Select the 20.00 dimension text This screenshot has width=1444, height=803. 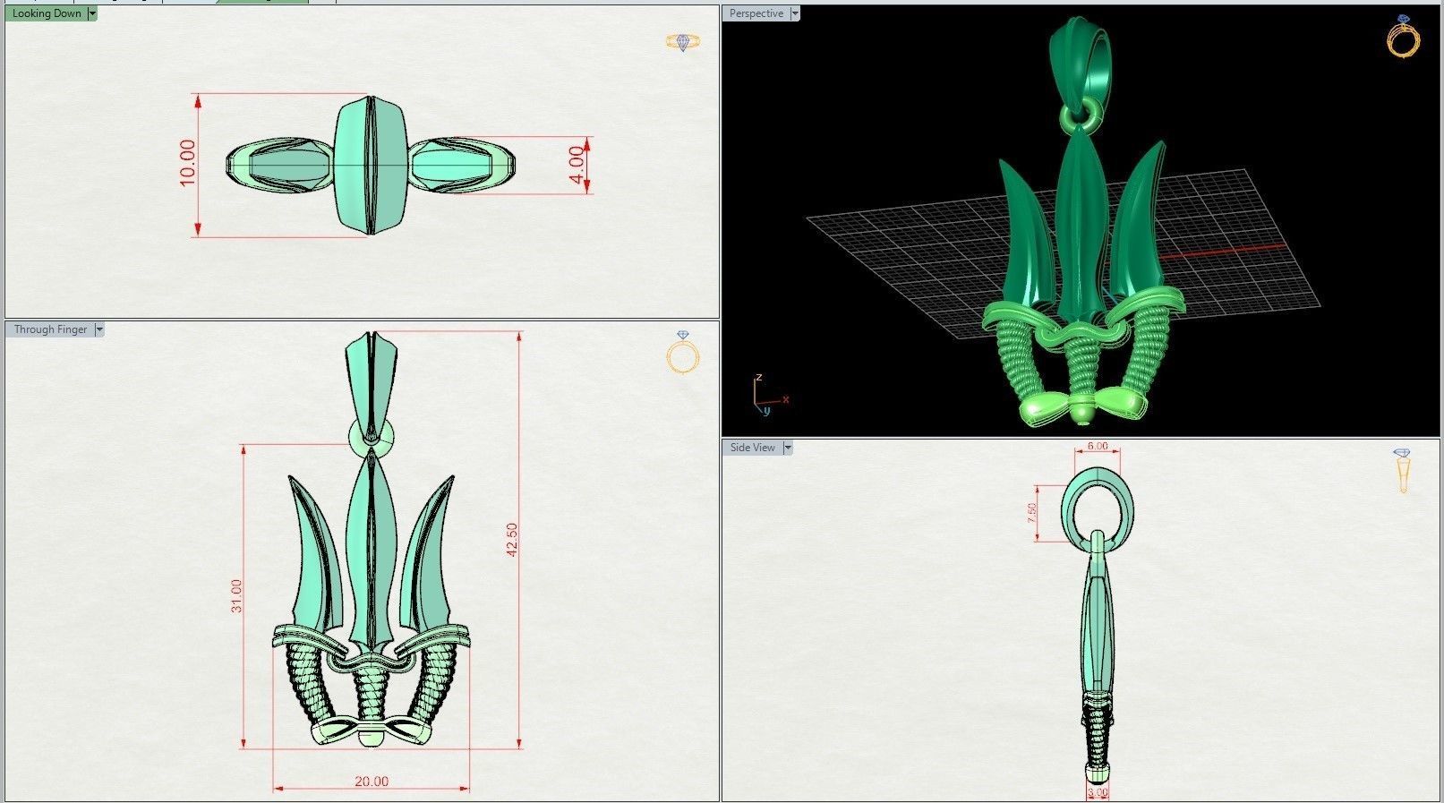[x=372, y=782]
